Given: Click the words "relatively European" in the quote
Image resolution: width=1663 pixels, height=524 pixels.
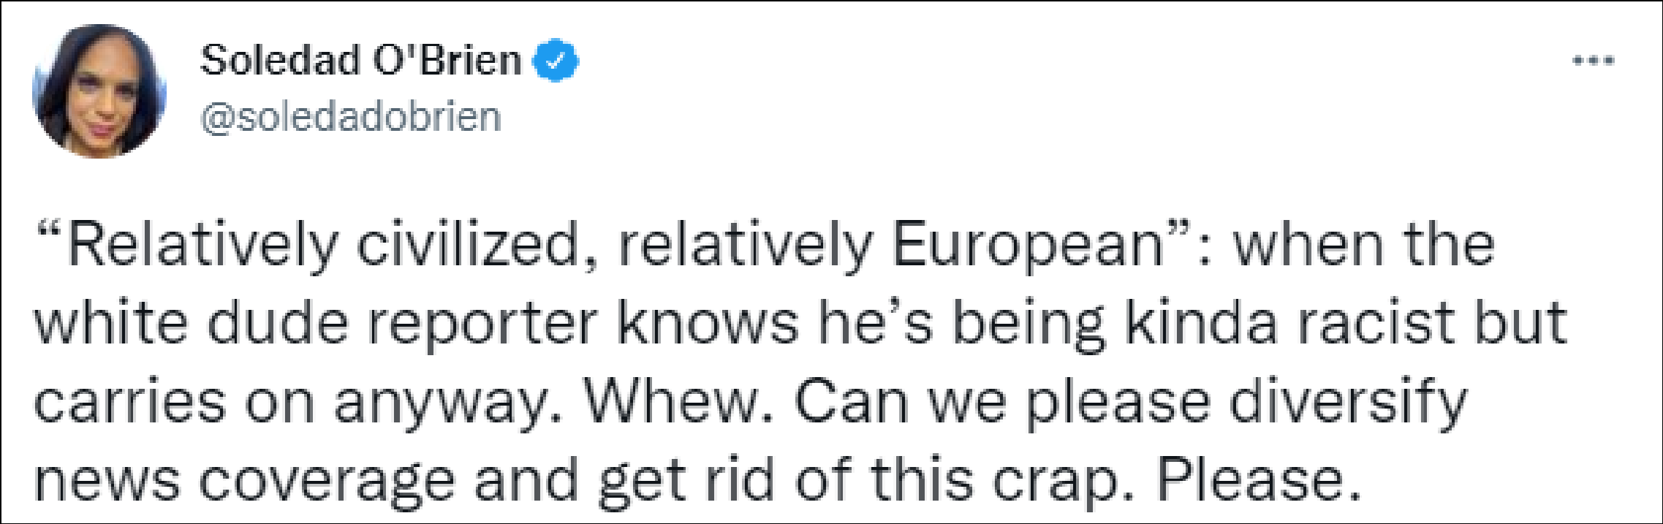Looking at the screenshot, I should (x=892, y=245).
